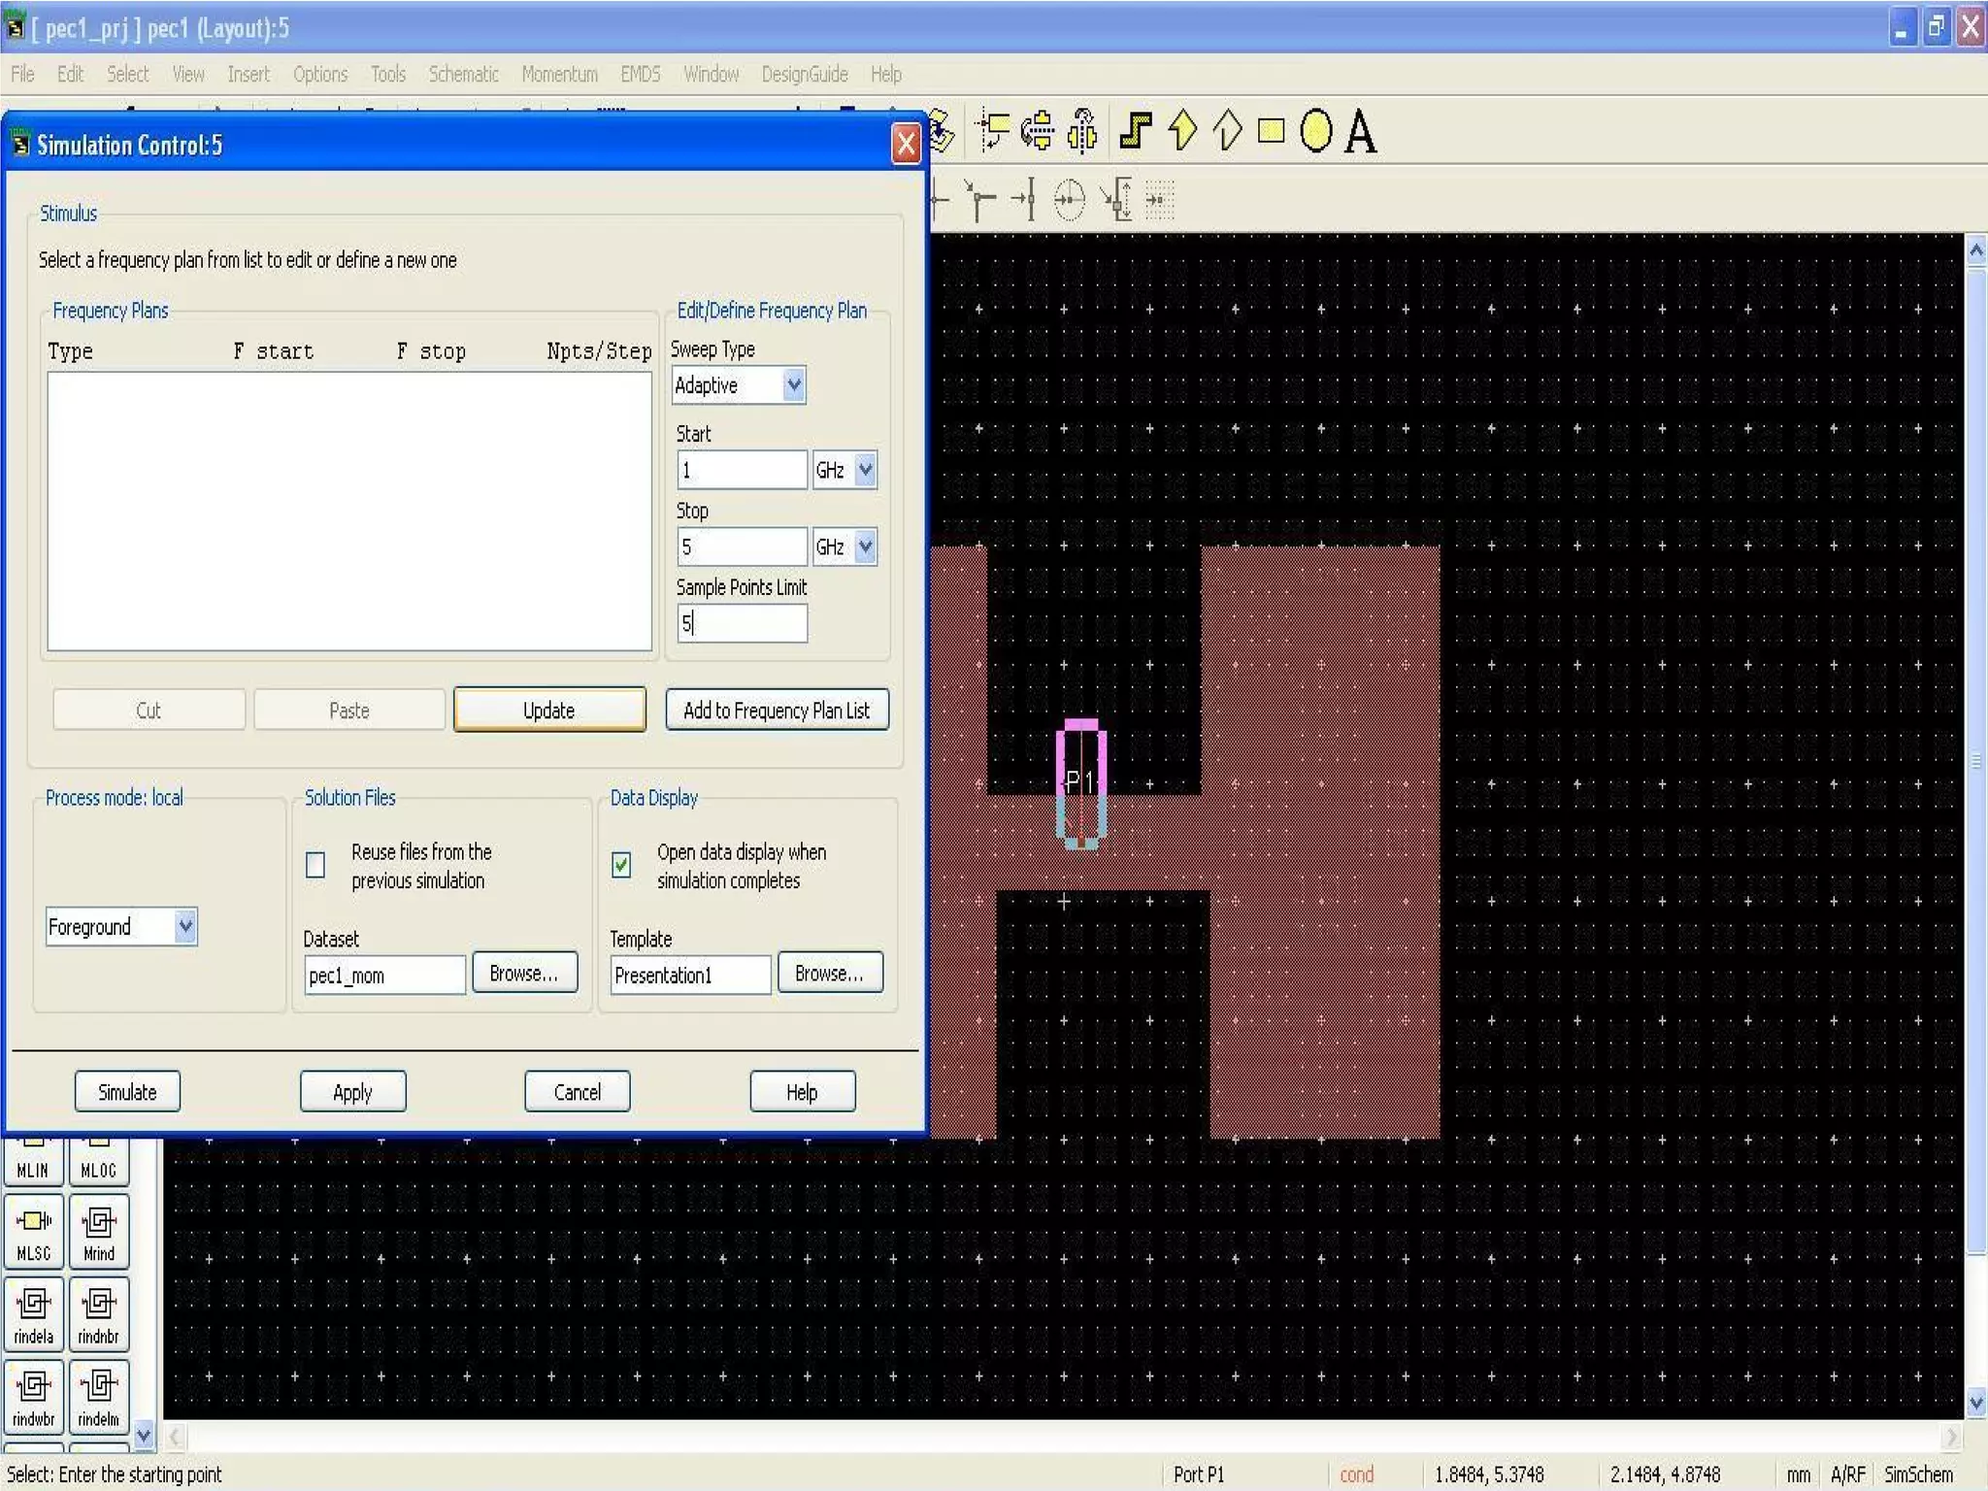
Task: Open the Sweep Type dropdown
Action: [x=793, y=385]
